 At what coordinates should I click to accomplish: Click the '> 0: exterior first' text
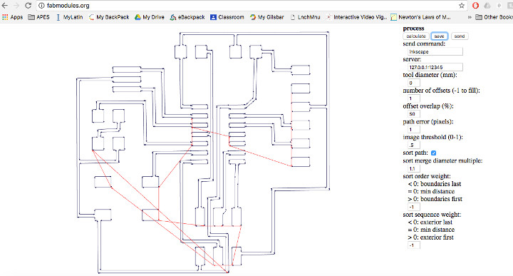pos(430,237)
